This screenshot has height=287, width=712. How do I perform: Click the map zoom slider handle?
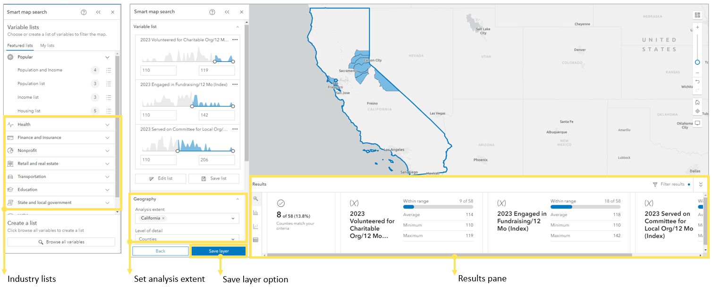click(697, 62)
